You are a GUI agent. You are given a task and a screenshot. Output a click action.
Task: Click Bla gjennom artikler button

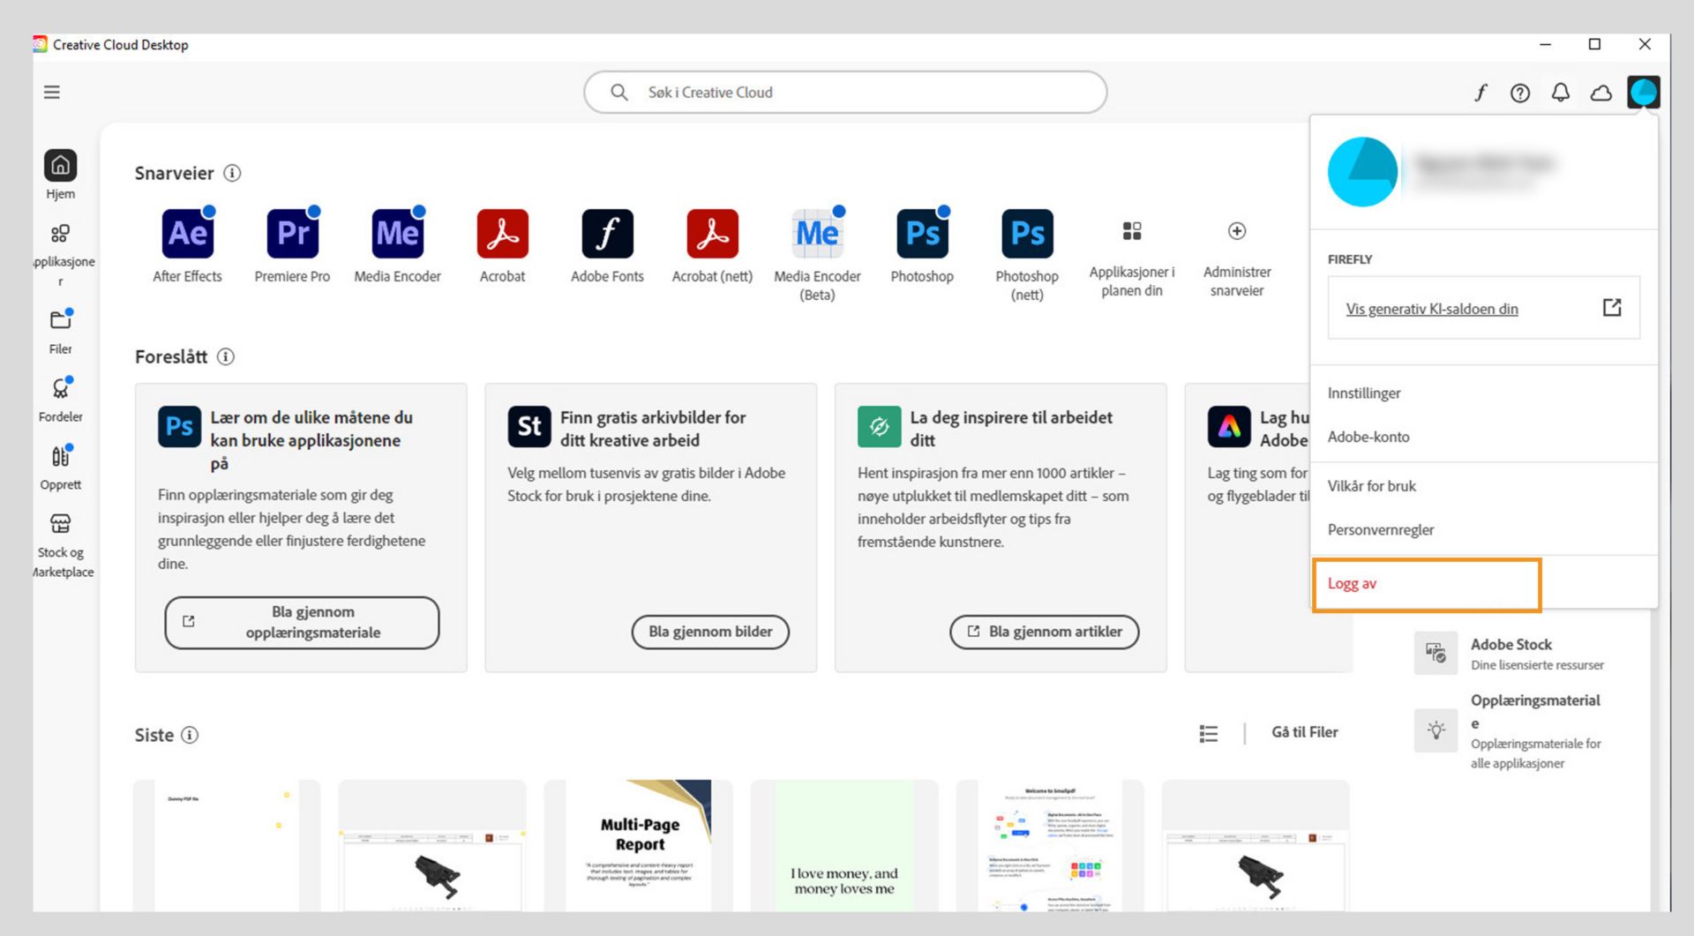pyautogui.click(x=1045, y=632)
